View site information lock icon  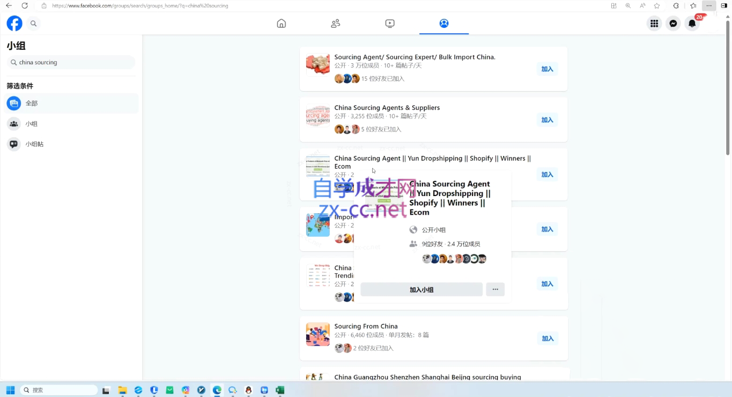[44, 6]
